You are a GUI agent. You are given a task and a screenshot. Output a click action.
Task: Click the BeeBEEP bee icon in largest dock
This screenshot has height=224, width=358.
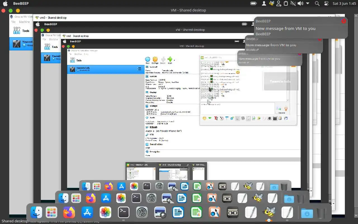pyautogui.click(x=269, y=213)
